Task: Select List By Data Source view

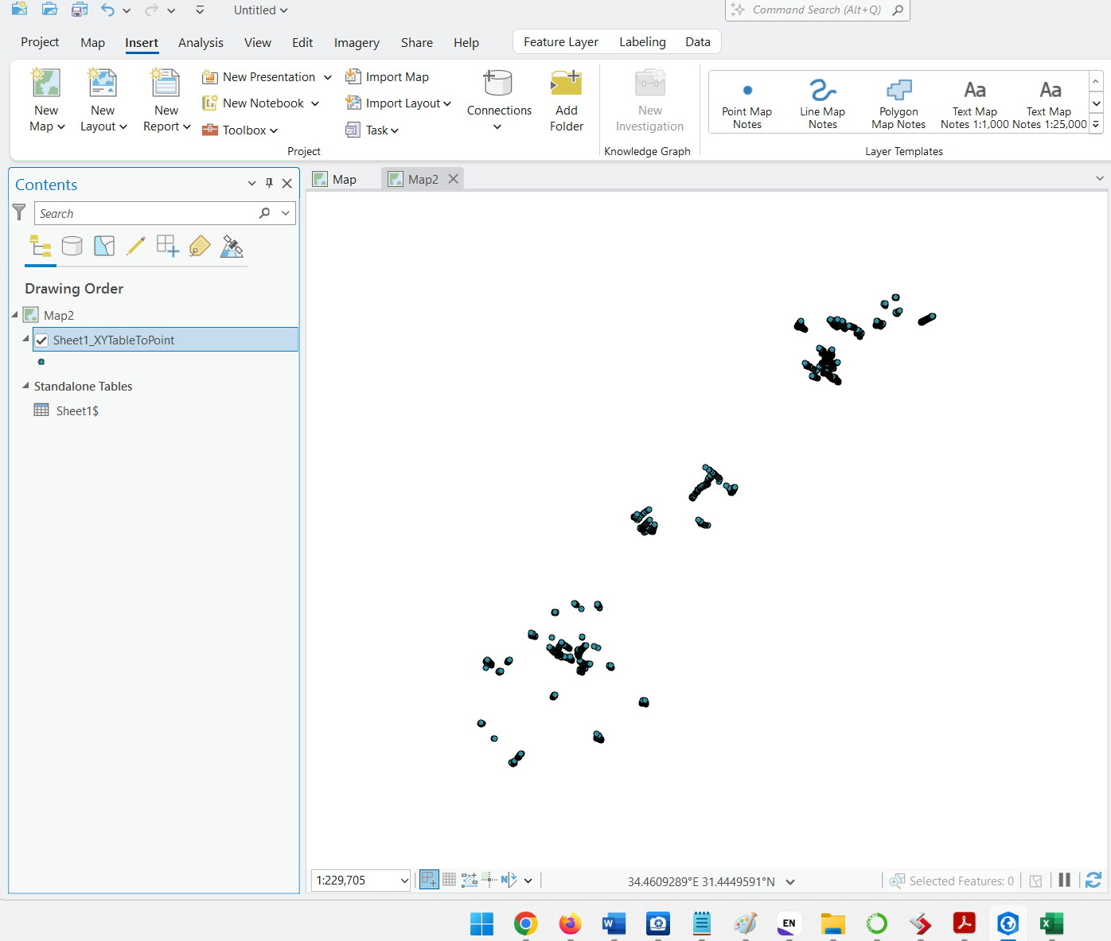Action: point(72,247)
